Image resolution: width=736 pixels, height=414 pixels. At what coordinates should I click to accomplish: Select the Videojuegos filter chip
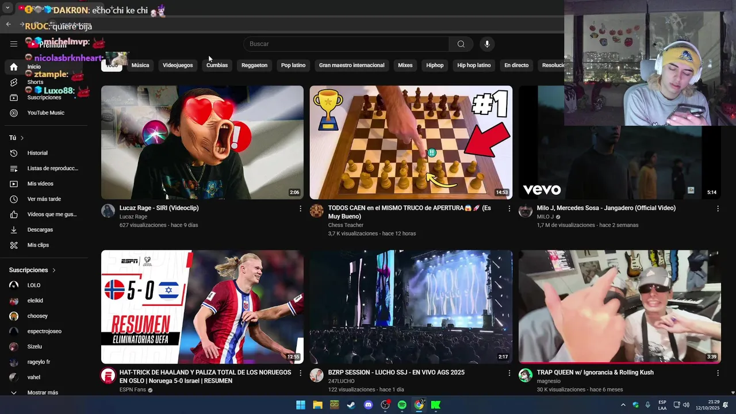(x=178, y=66)
